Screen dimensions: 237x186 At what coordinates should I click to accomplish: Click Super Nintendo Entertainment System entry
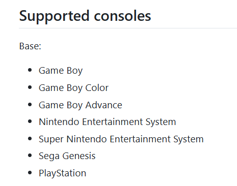(x=121, y=139)
